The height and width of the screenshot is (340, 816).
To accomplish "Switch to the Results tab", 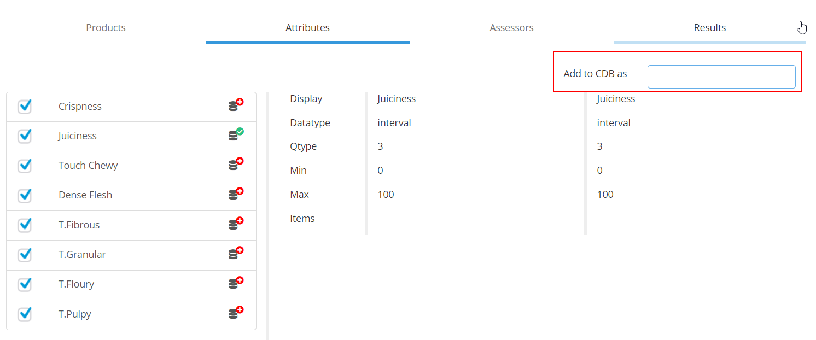I will pos(709,27).
